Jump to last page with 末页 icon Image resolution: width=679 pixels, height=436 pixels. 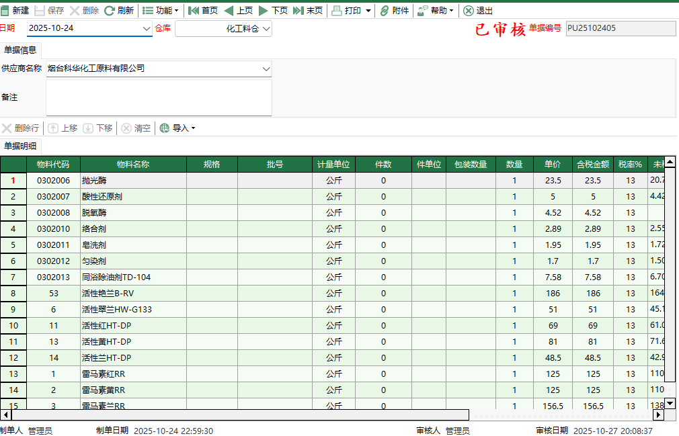pos(309,10)
